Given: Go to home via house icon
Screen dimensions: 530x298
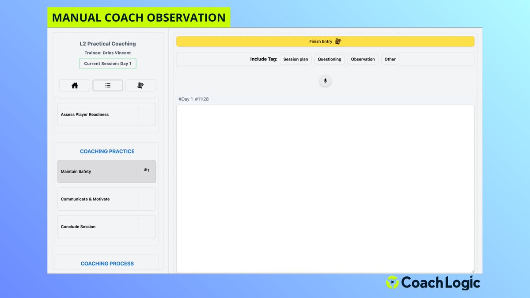Looking at the screenshot, I should (75, 86).
